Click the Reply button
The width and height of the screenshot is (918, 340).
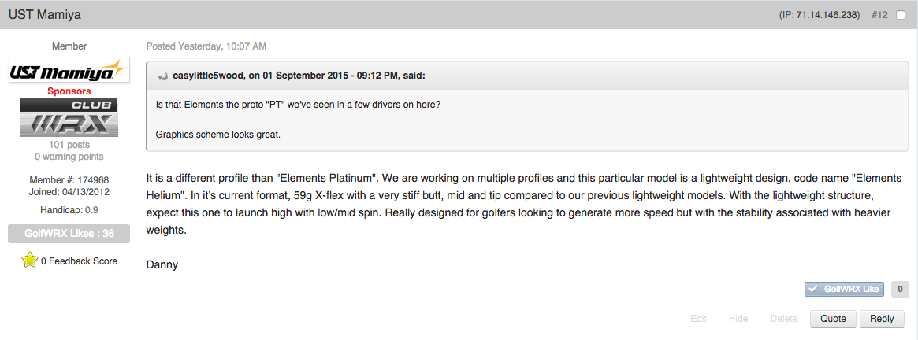882,319
